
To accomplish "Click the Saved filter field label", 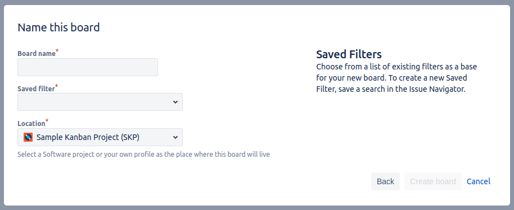I will (x=36, y=89).
